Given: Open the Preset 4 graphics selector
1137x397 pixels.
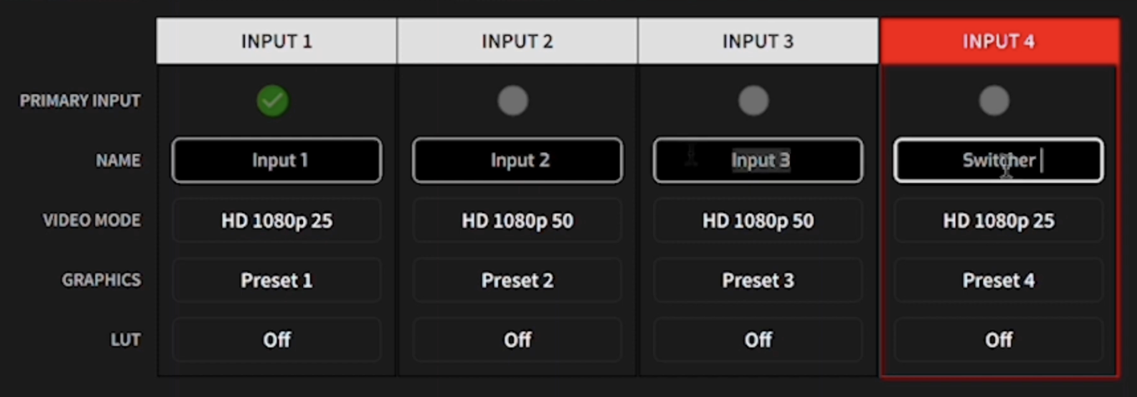Looking at the screenshot, I should [999, 280].
